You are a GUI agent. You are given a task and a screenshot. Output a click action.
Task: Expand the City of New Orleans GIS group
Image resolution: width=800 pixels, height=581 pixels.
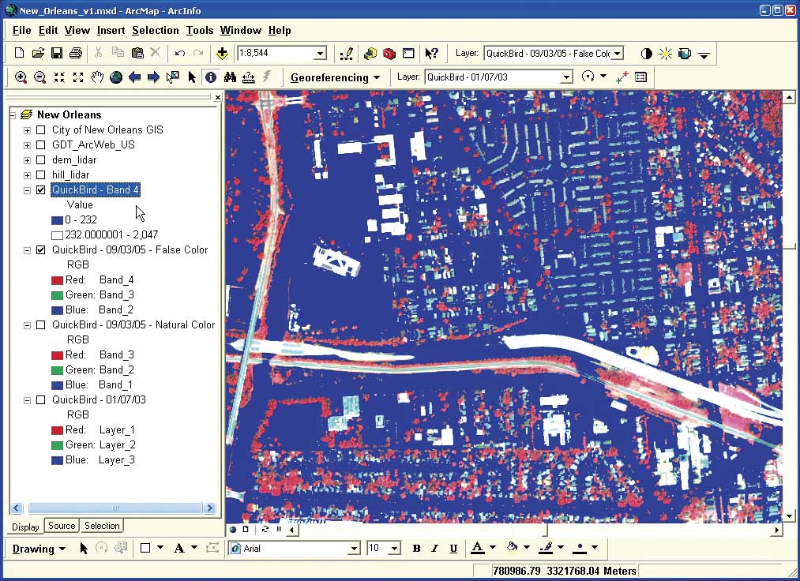(x=28, y=130)
